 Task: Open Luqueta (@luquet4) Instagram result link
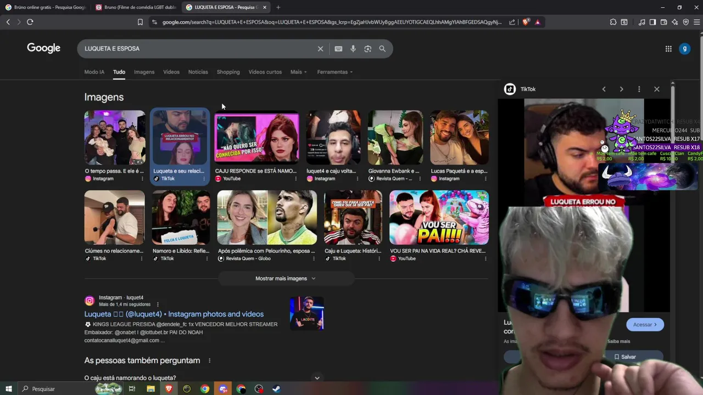[174, 314]
